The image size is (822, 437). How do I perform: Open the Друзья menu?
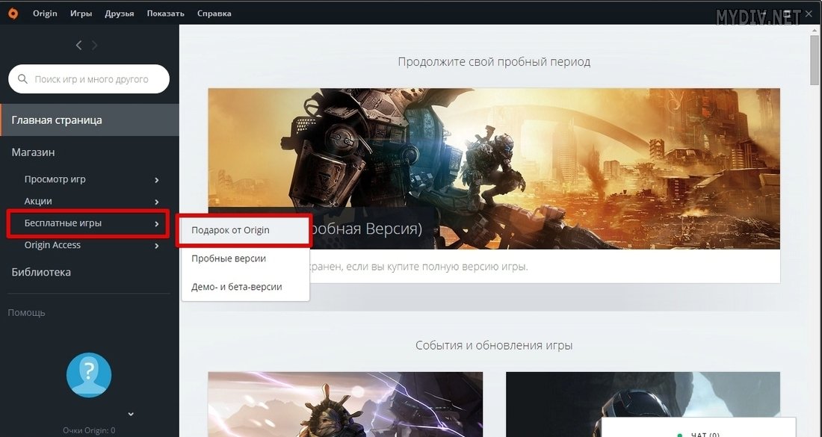point(119,13)
